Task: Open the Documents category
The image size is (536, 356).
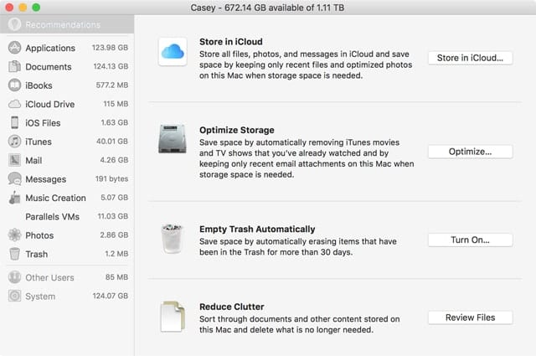Action: pyautogui.click(x=48, y=67)
